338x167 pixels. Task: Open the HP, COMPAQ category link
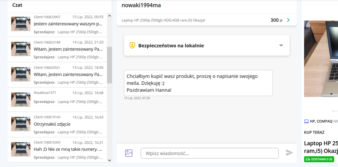pyautogui.click(x=321, y=121)
